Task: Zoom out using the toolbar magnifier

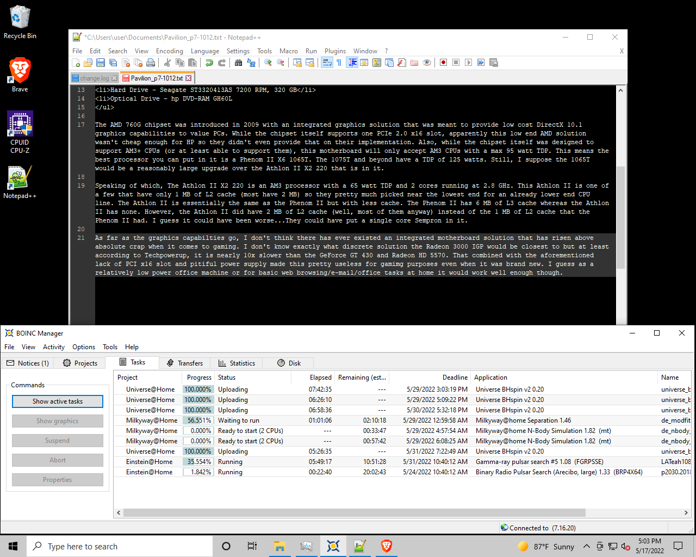Action: pos(280,63)
